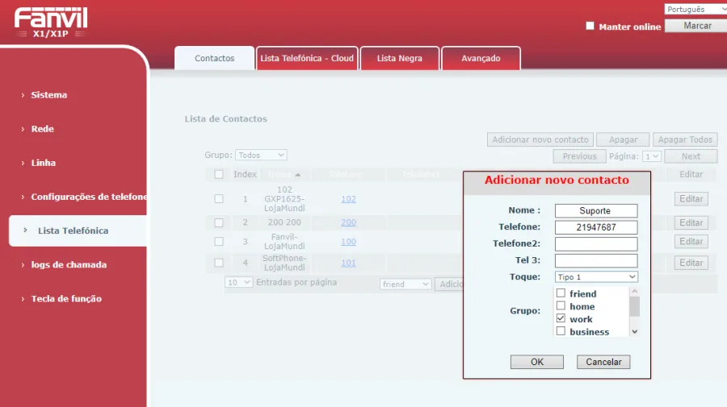Click the Fanvil X1/X1P logo

(x=51, y=23)
